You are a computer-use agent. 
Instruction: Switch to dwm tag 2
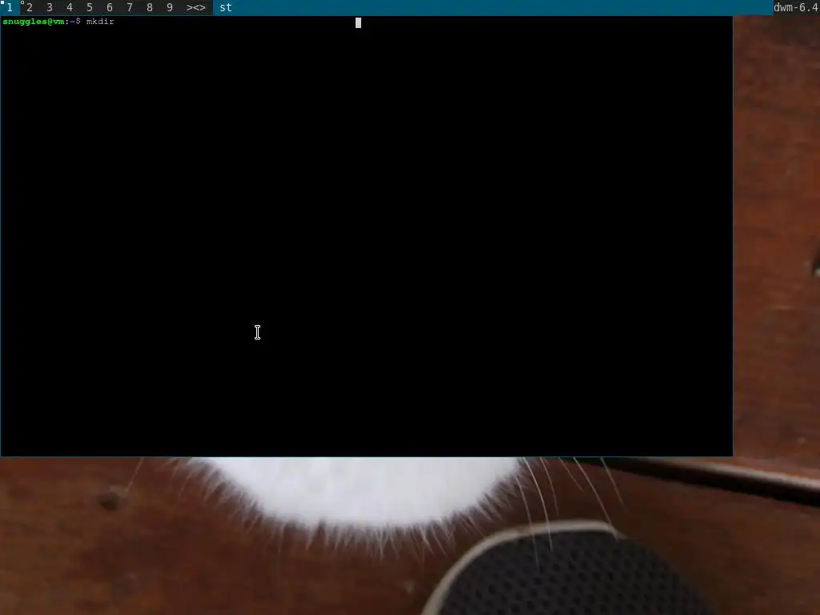pyautogui.click(x=30, y=7)
